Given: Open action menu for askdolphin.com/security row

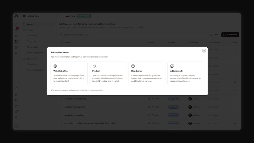Looking at the screenshot, I should coord(235,99).
